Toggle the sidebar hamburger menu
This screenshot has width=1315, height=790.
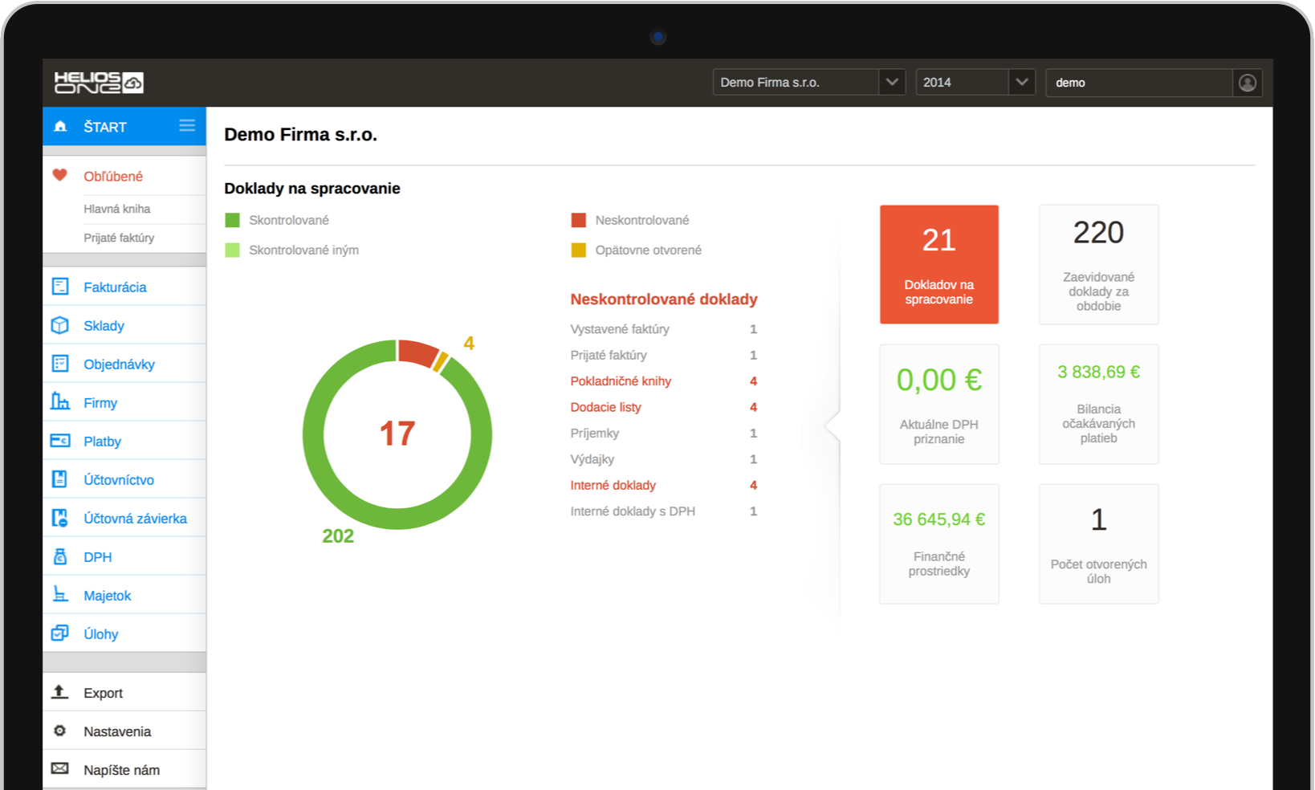[x=187, y=125]
